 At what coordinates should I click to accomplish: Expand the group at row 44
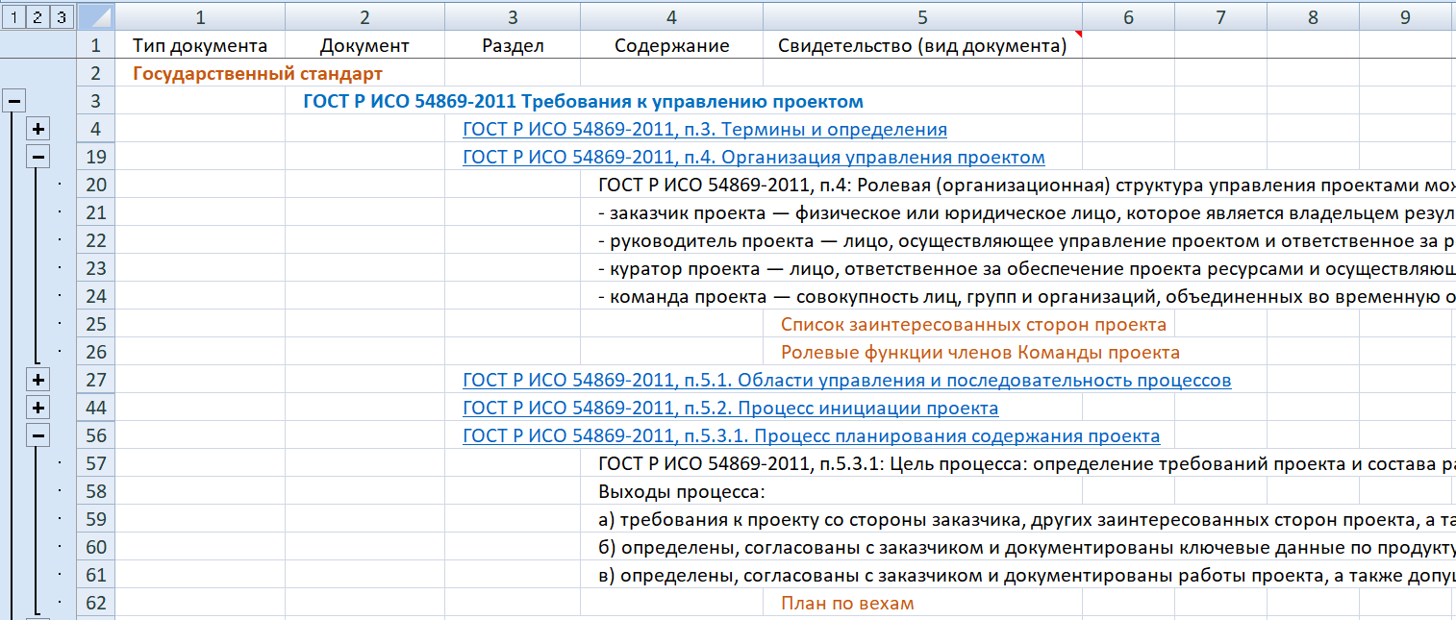coord(38,408)
